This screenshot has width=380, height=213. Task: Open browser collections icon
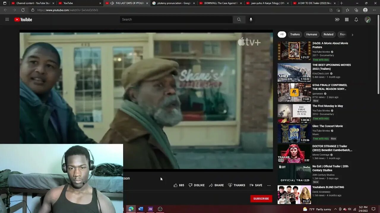pyautogui.click(x=356, y=10)
